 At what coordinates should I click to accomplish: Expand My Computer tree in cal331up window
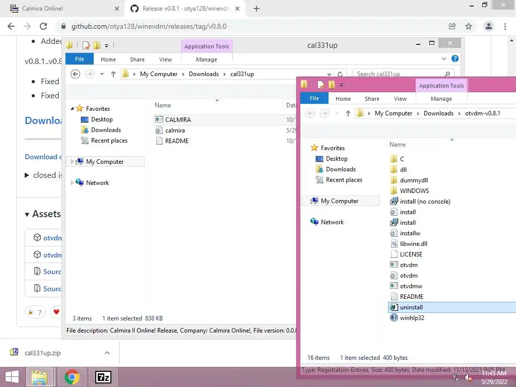[73, 162]
